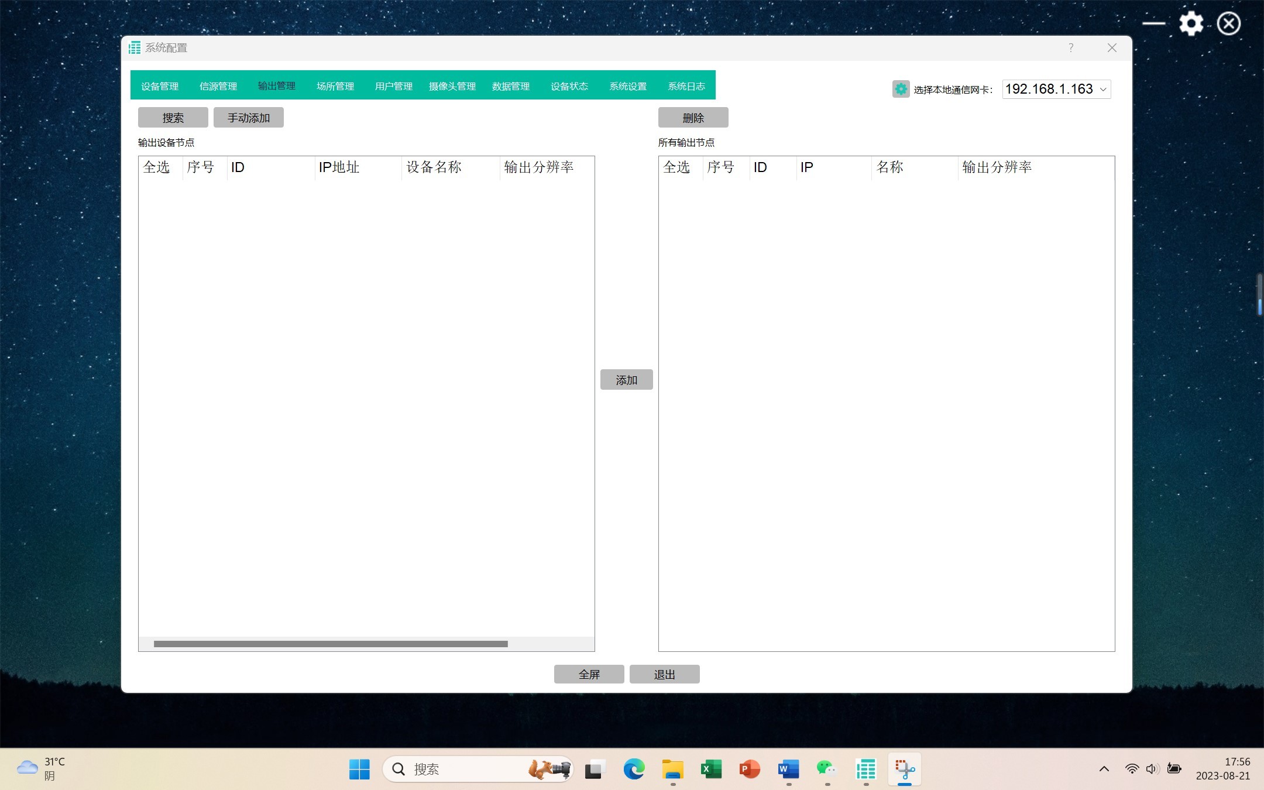Click the help question mark icon
Screen dimensions: 1264x790
1071,48
